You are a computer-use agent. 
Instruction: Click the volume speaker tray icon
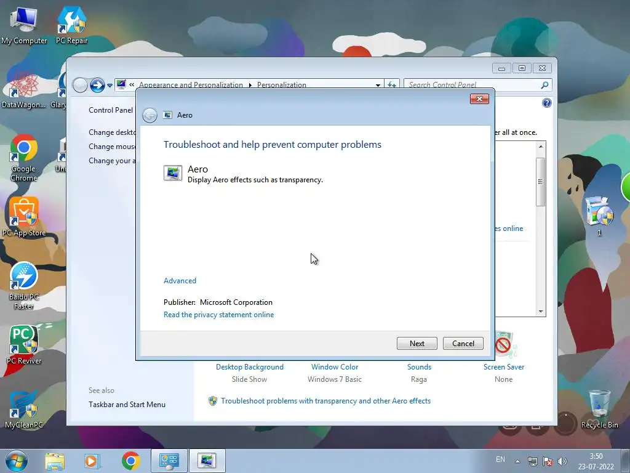tap(562, 461)
